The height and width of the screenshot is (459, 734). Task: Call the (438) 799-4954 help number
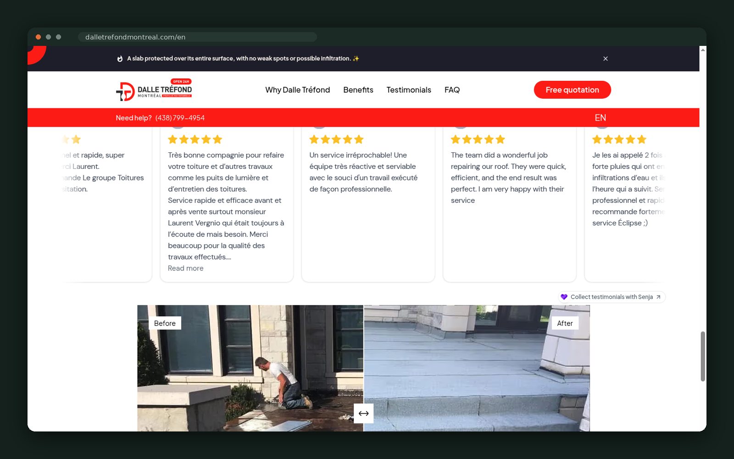(180, 118)
